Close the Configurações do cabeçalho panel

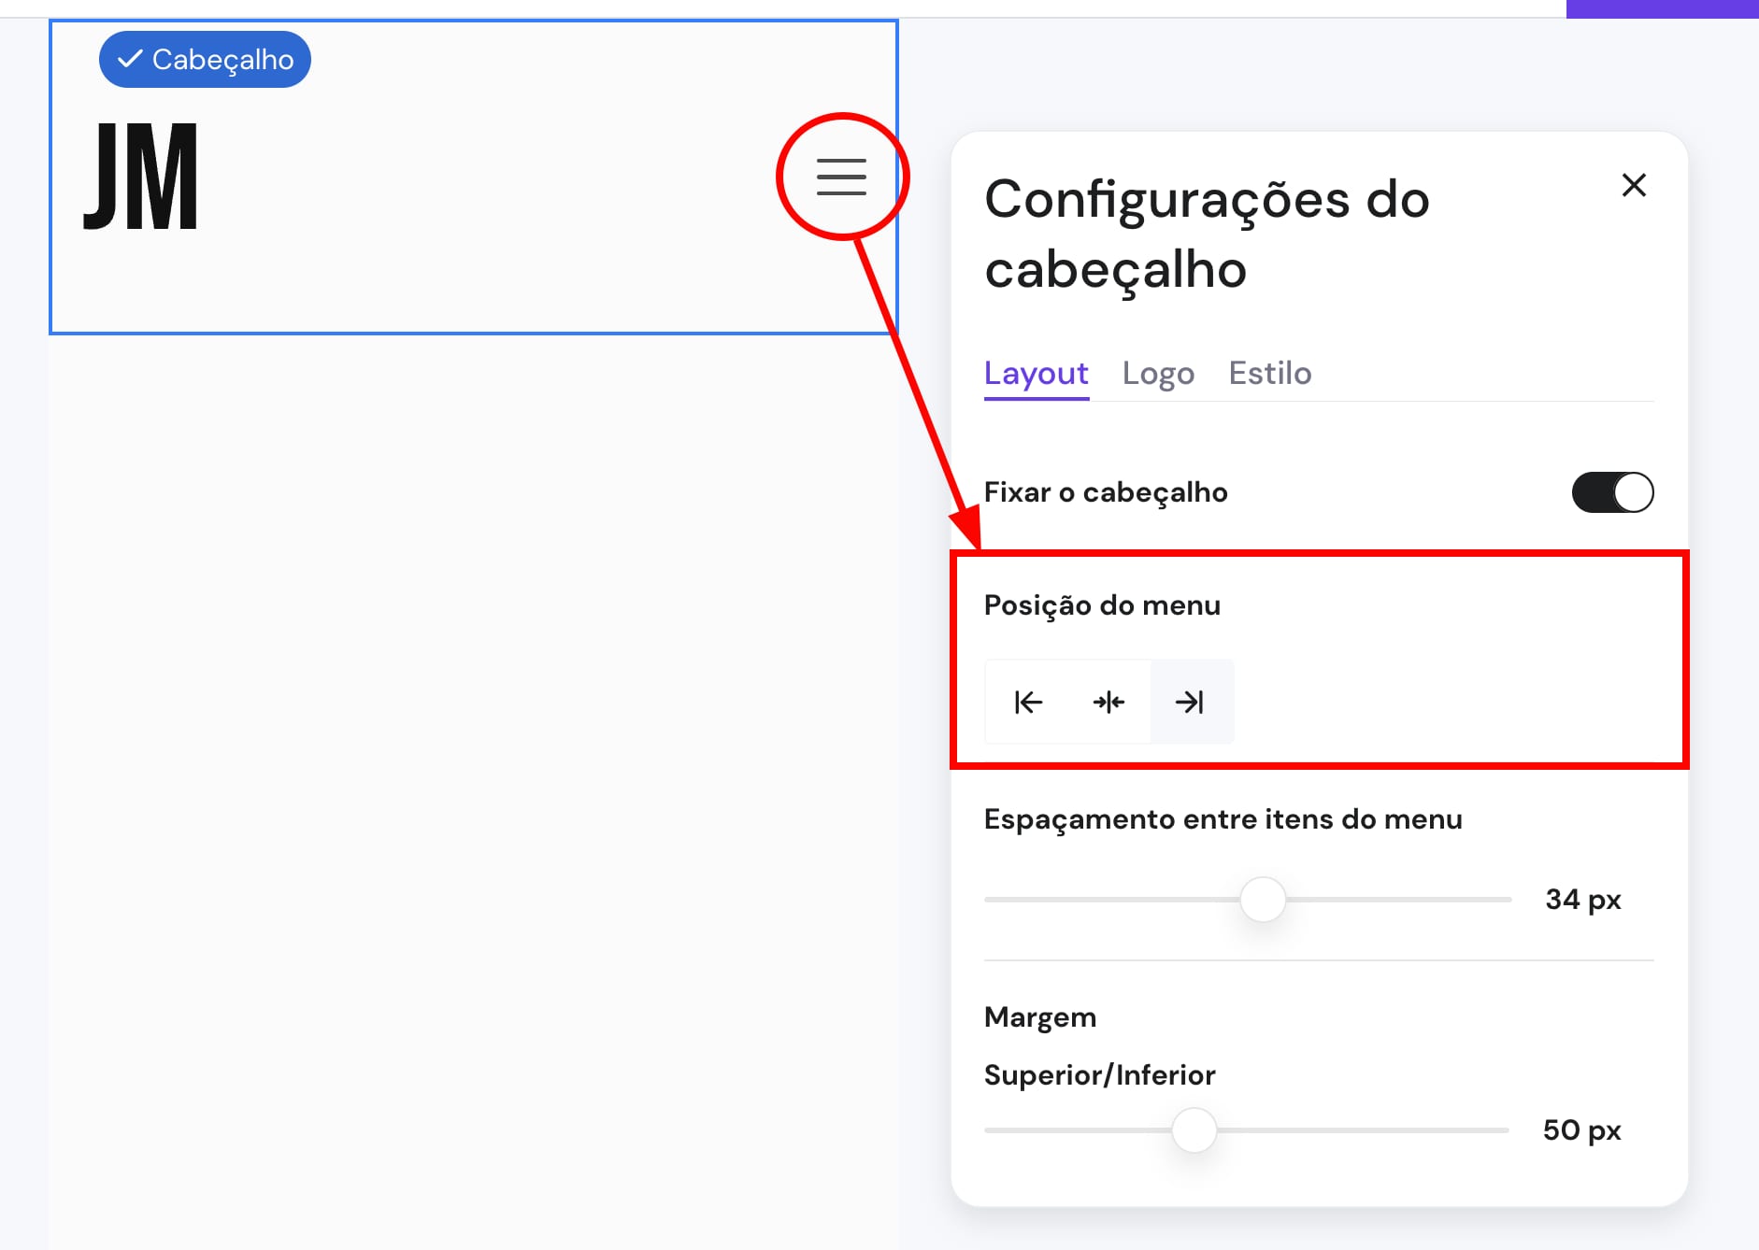1634,185
